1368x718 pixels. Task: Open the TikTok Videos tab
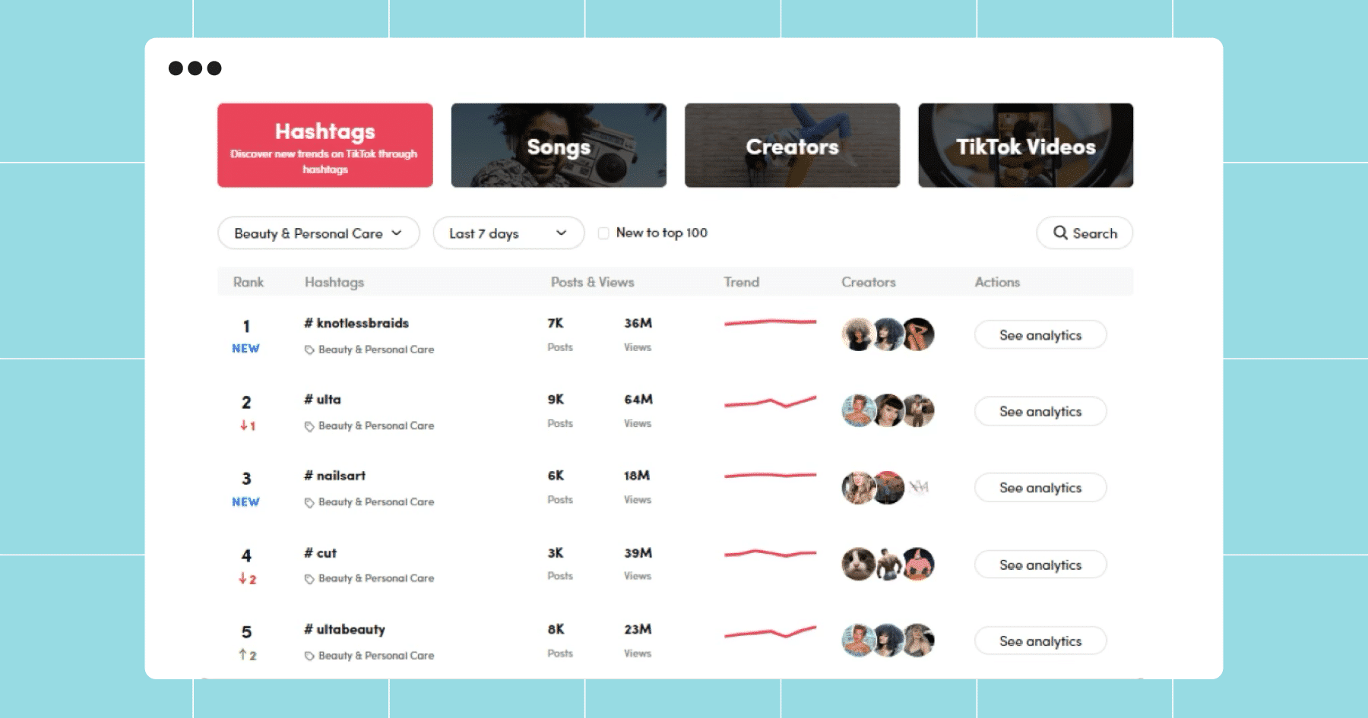[1025, 145]
